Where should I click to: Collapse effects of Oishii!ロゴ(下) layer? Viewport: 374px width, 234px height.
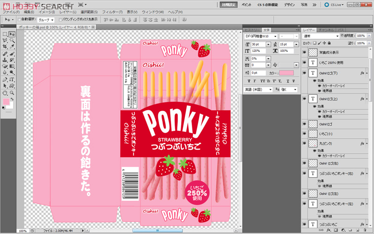click(x=367, y=73)
